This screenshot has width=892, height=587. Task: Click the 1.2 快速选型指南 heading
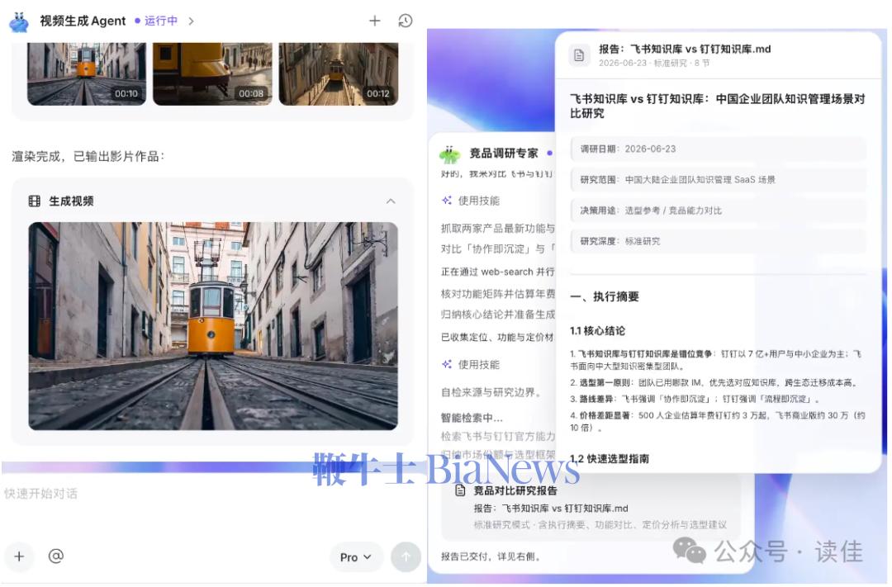[610, 459]
